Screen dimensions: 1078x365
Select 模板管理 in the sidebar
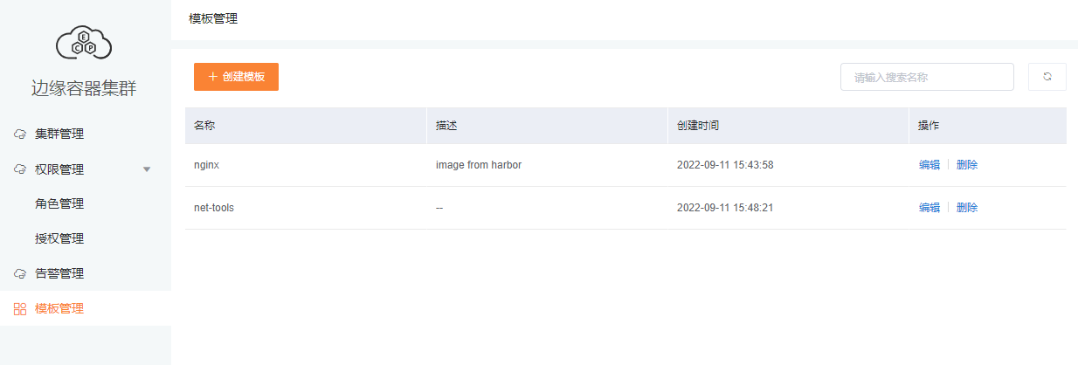(x=86, y=308)
